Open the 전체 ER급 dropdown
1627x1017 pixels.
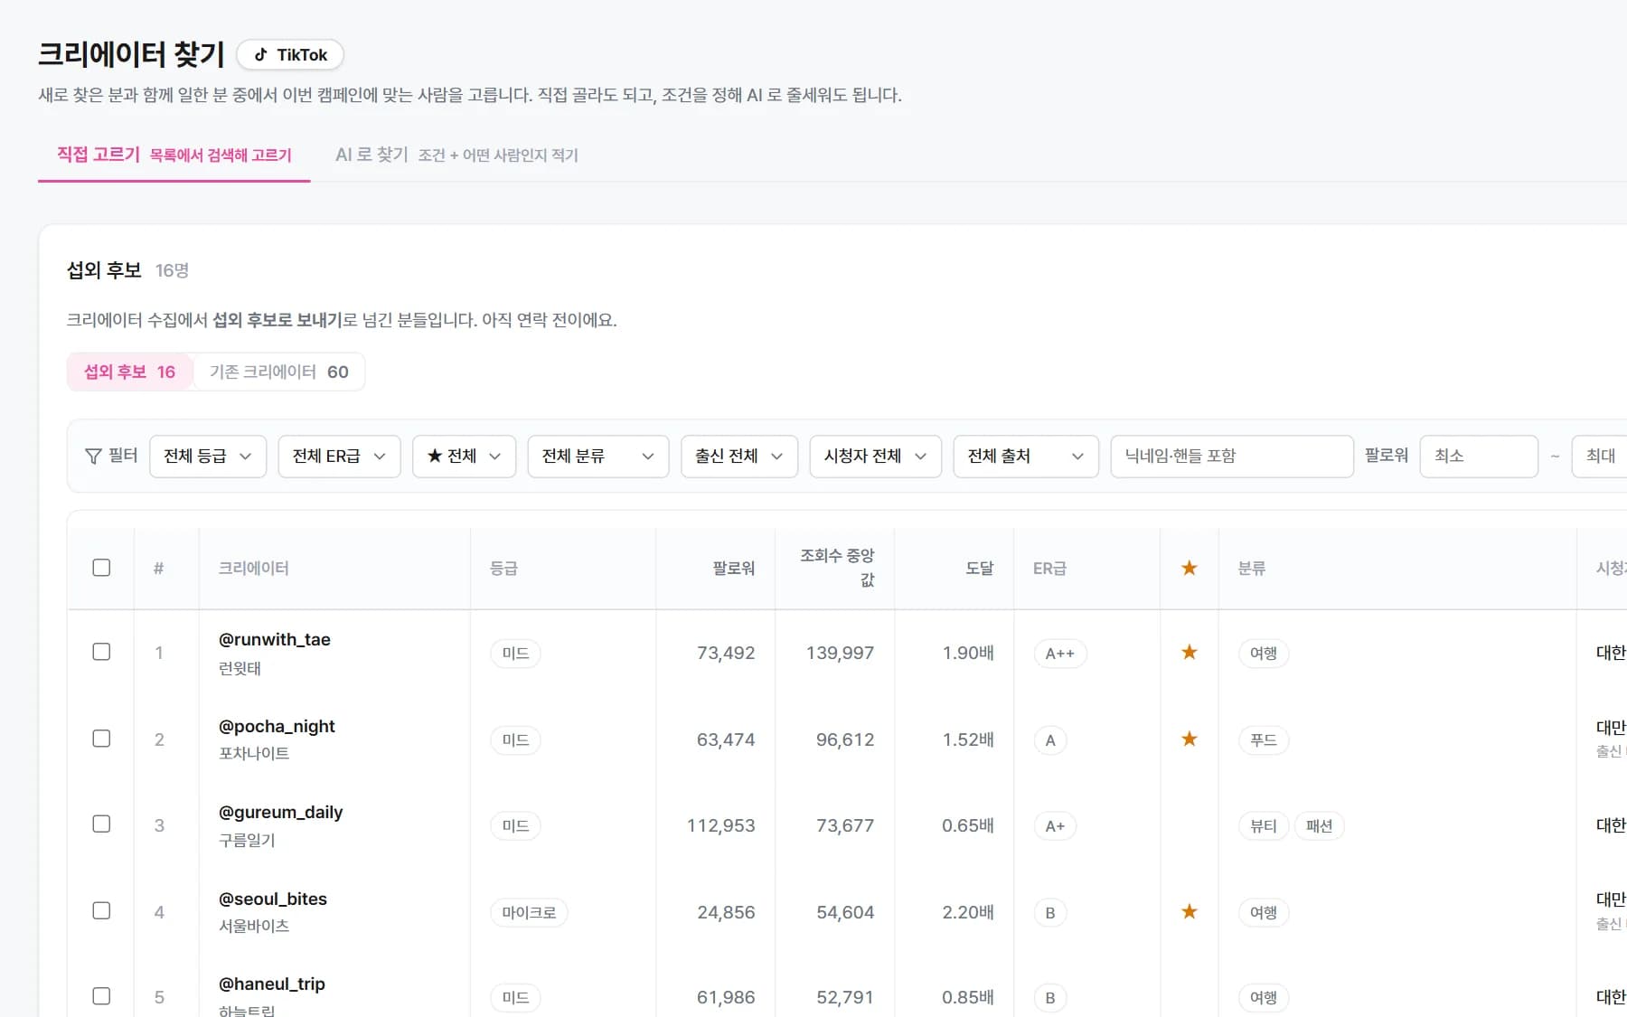click(x=339, y=457)
